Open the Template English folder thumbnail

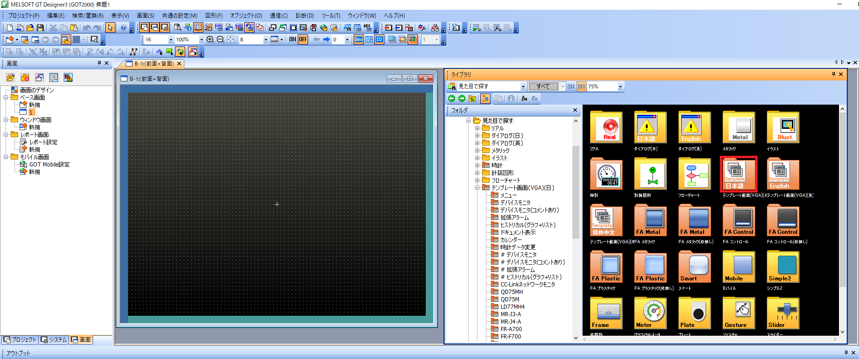point(783,174)
